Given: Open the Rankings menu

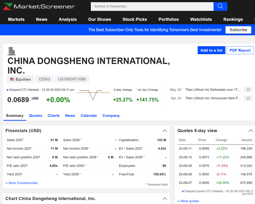Looking at the screenshot, I should coord(233,19).
